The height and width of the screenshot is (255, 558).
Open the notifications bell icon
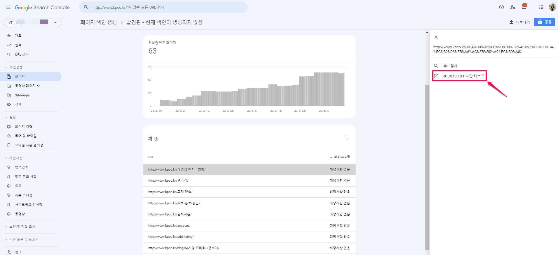[524, 7]
